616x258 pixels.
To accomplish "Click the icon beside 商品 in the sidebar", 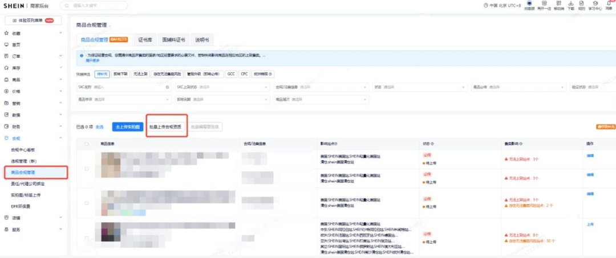I will (6, 80).
